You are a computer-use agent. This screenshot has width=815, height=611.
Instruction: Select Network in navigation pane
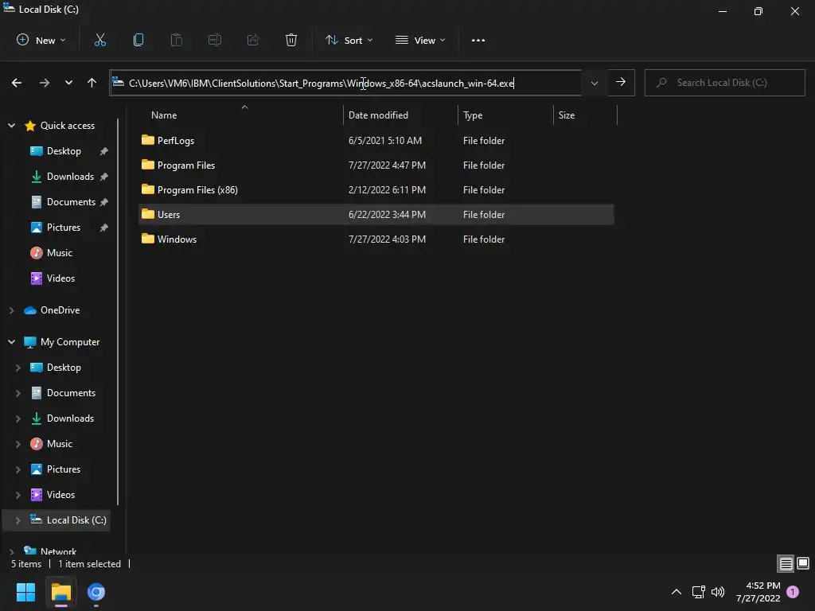click(58, 551)
